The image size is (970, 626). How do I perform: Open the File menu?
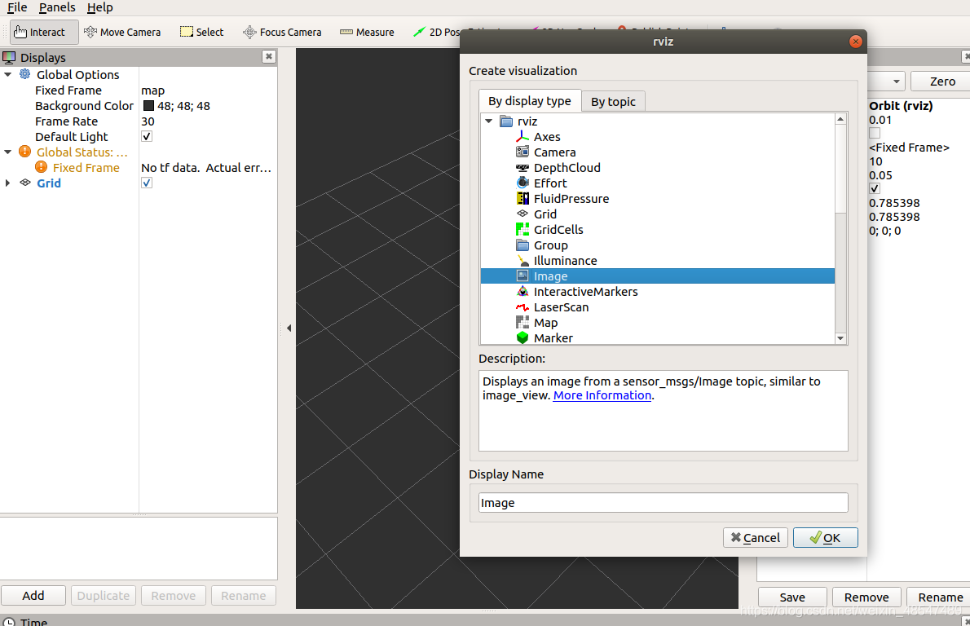click(17, 7)
